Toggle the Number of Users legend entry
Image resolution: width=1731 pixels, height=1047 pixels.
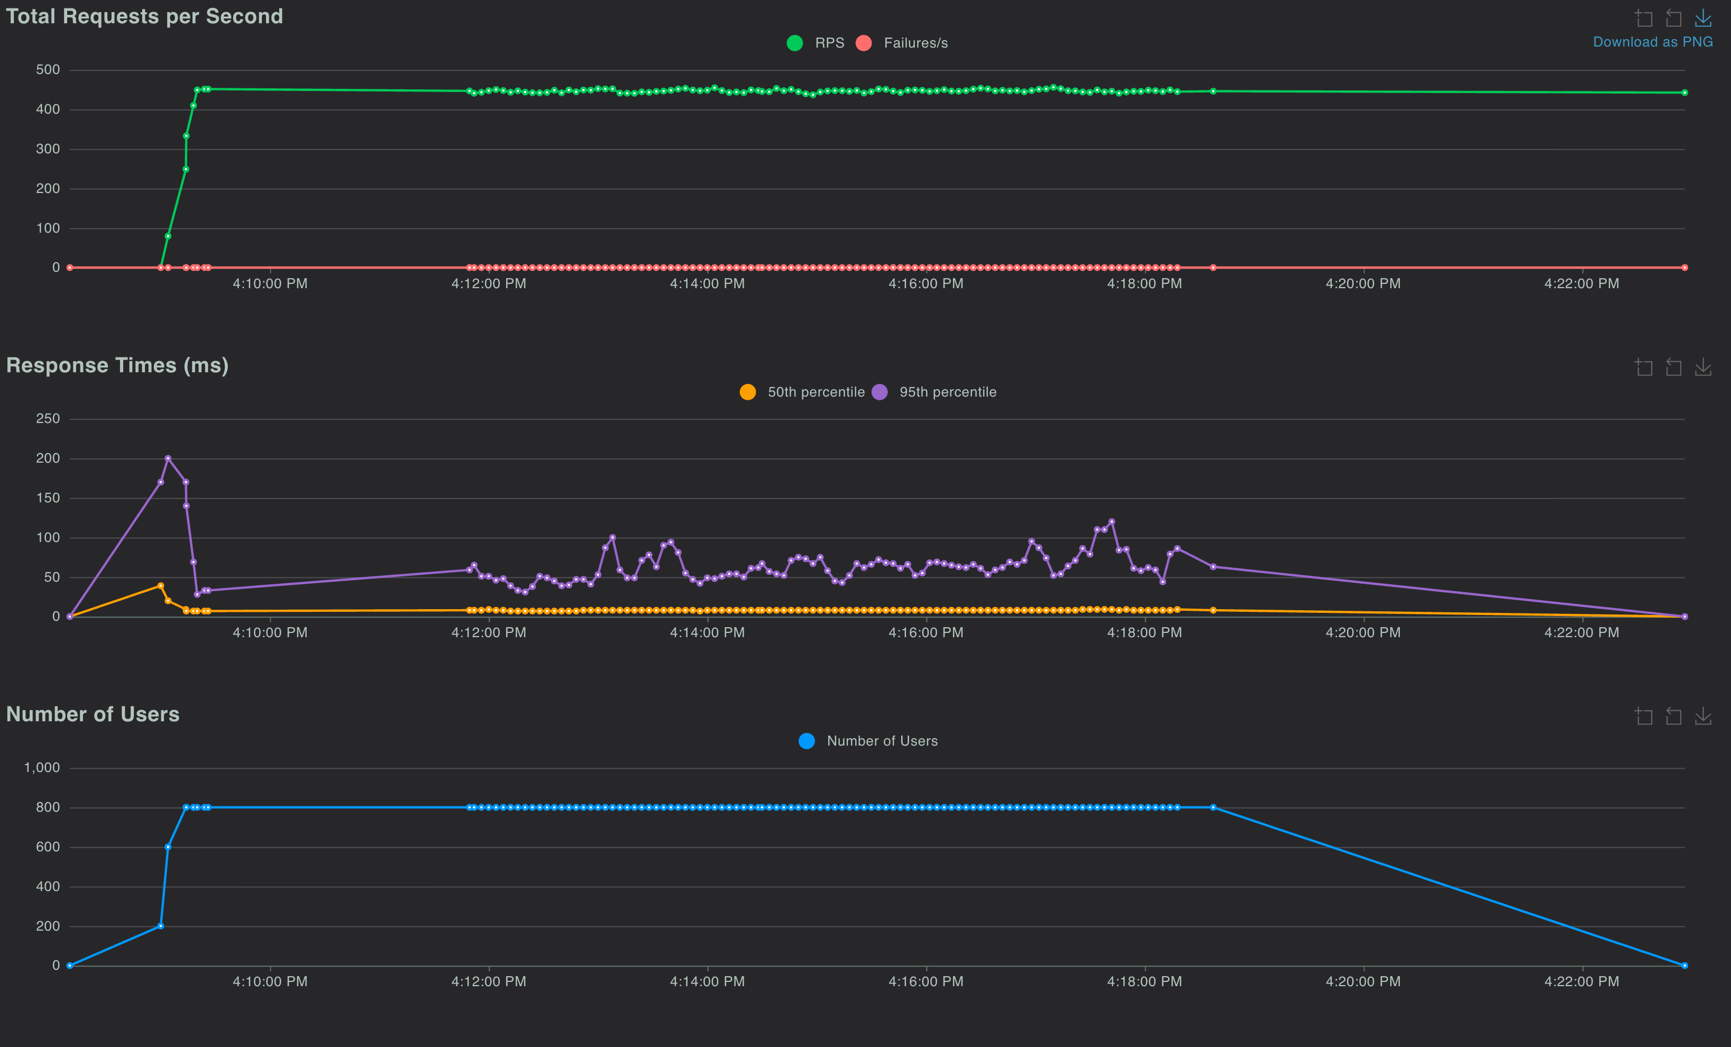pos(868,741)
